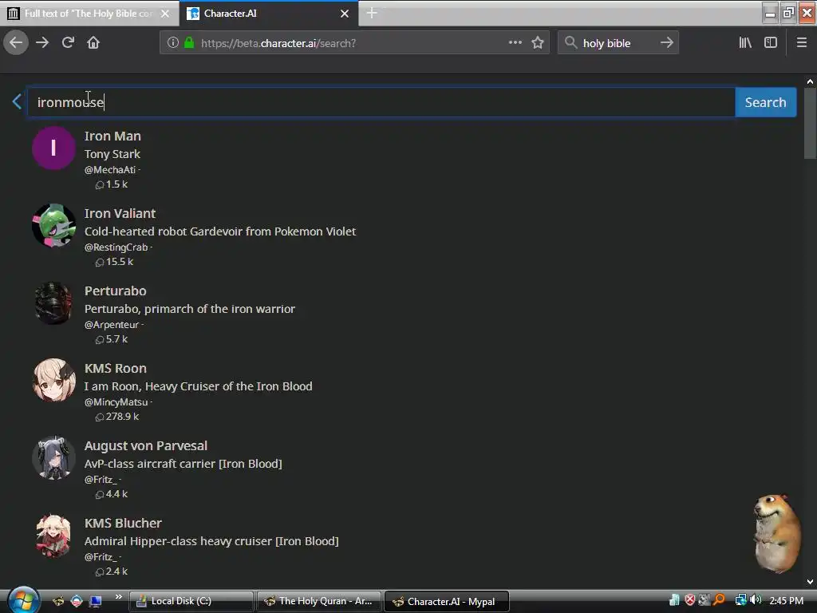Image resolution: width=817 pixels, height=613 pixels.
Task: Click the magnifier icon in browser search box
Action: click(x=570, y=43)
